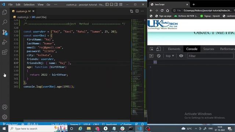Change file encoding UTF-8
Image resolution: width=235 pixels, height=132 pixels.
pyautogui.click(x=87, y=124)
